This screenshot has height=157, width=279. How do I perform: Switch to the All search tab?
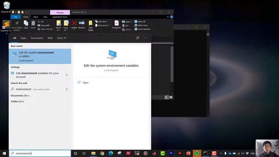coord(14,38)
